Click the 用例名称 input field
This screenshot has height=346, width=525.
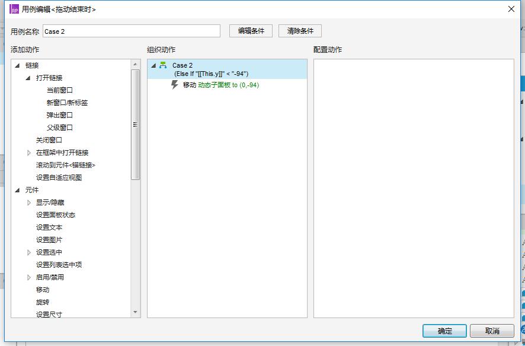tap(132, 31)
